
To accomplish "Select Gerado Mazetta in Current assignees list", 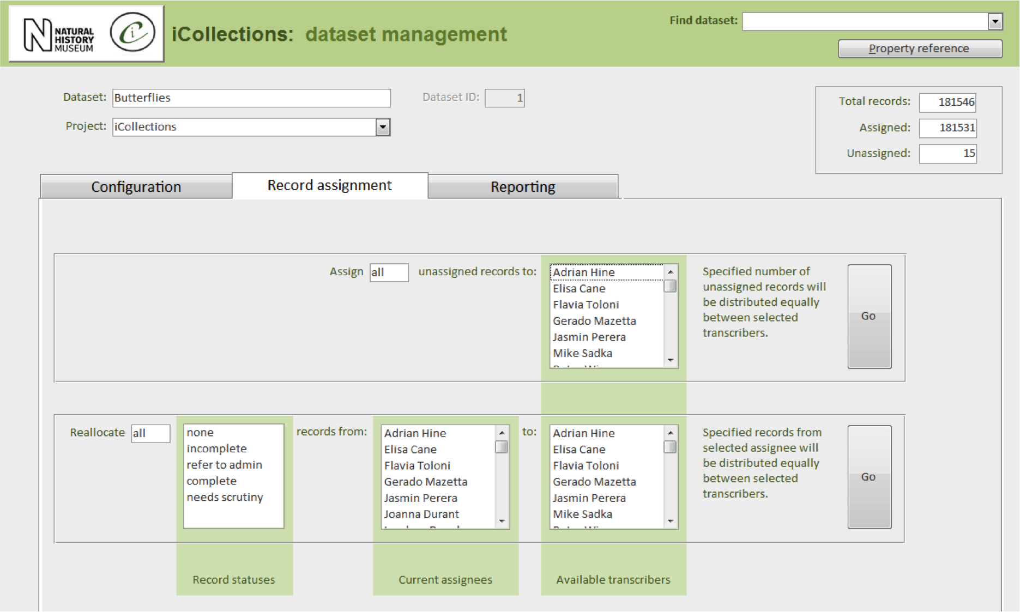I will (438, 482).
